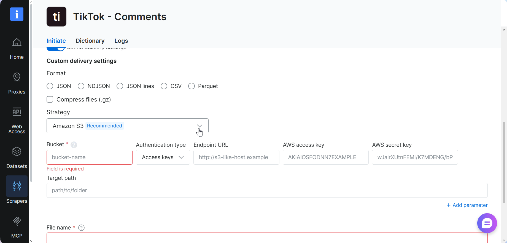Viewport: 507px width, 243px height.
Task: Click the TikTok - Comments title
Action: click(120, 17)
